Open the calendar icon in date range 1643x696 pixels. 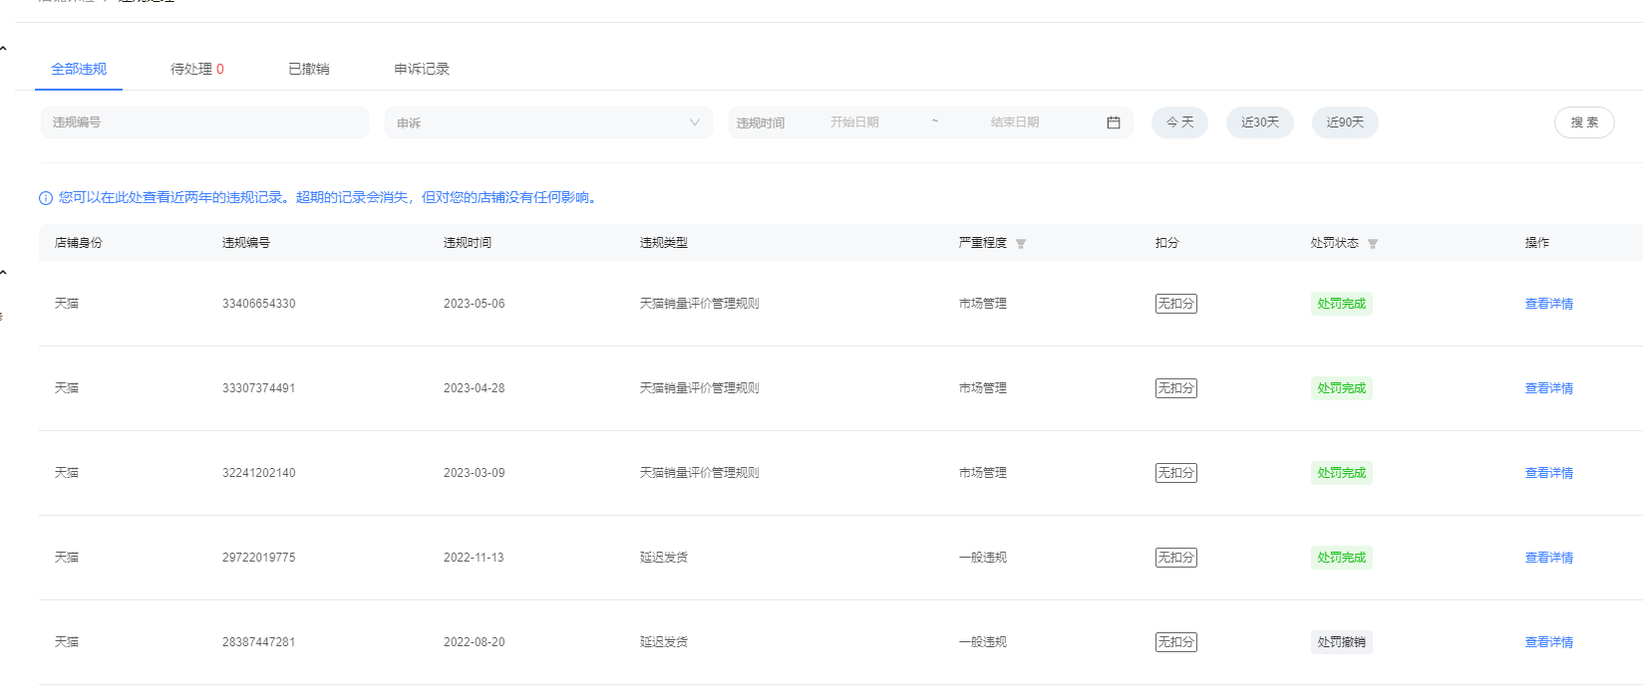click(1114, 122)
